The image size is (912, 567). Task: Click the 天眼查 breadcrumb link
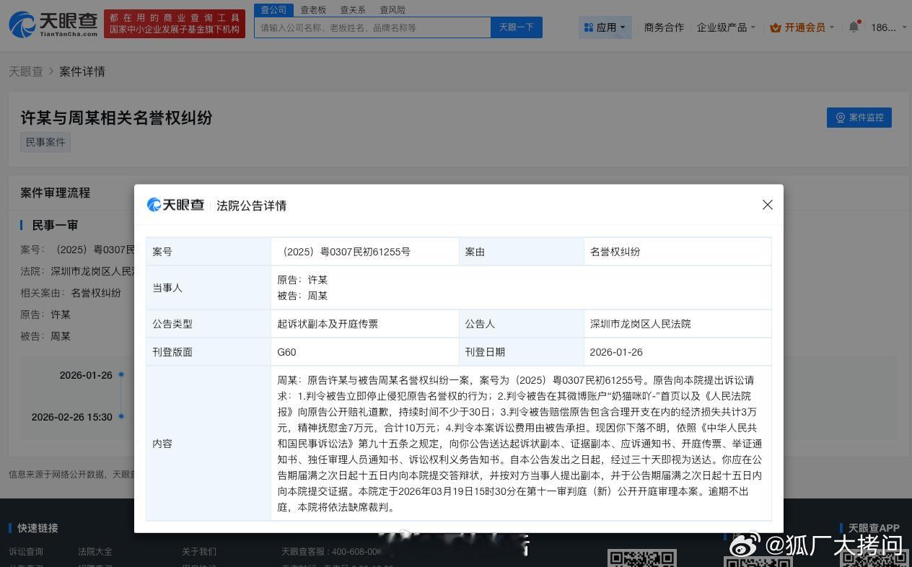[x=26, y=71]
